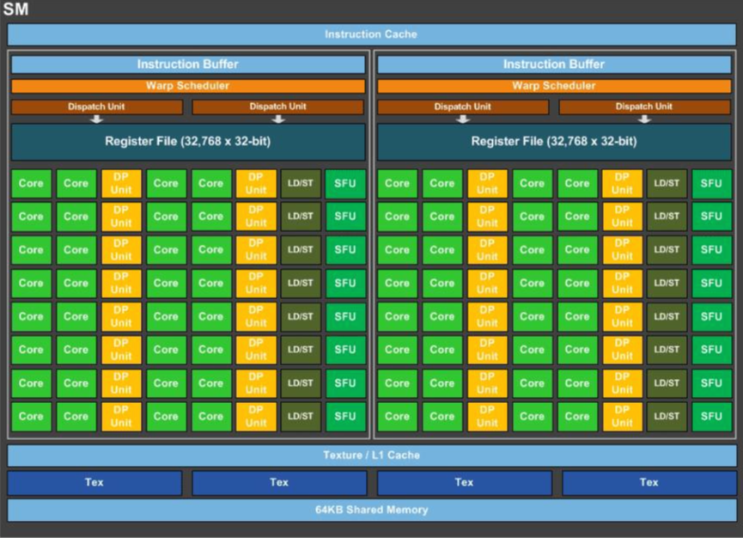The height and width of the screenshot is (538, 743).
Task: Select the Instruction Cache block
Action: [x=371, y=34]
